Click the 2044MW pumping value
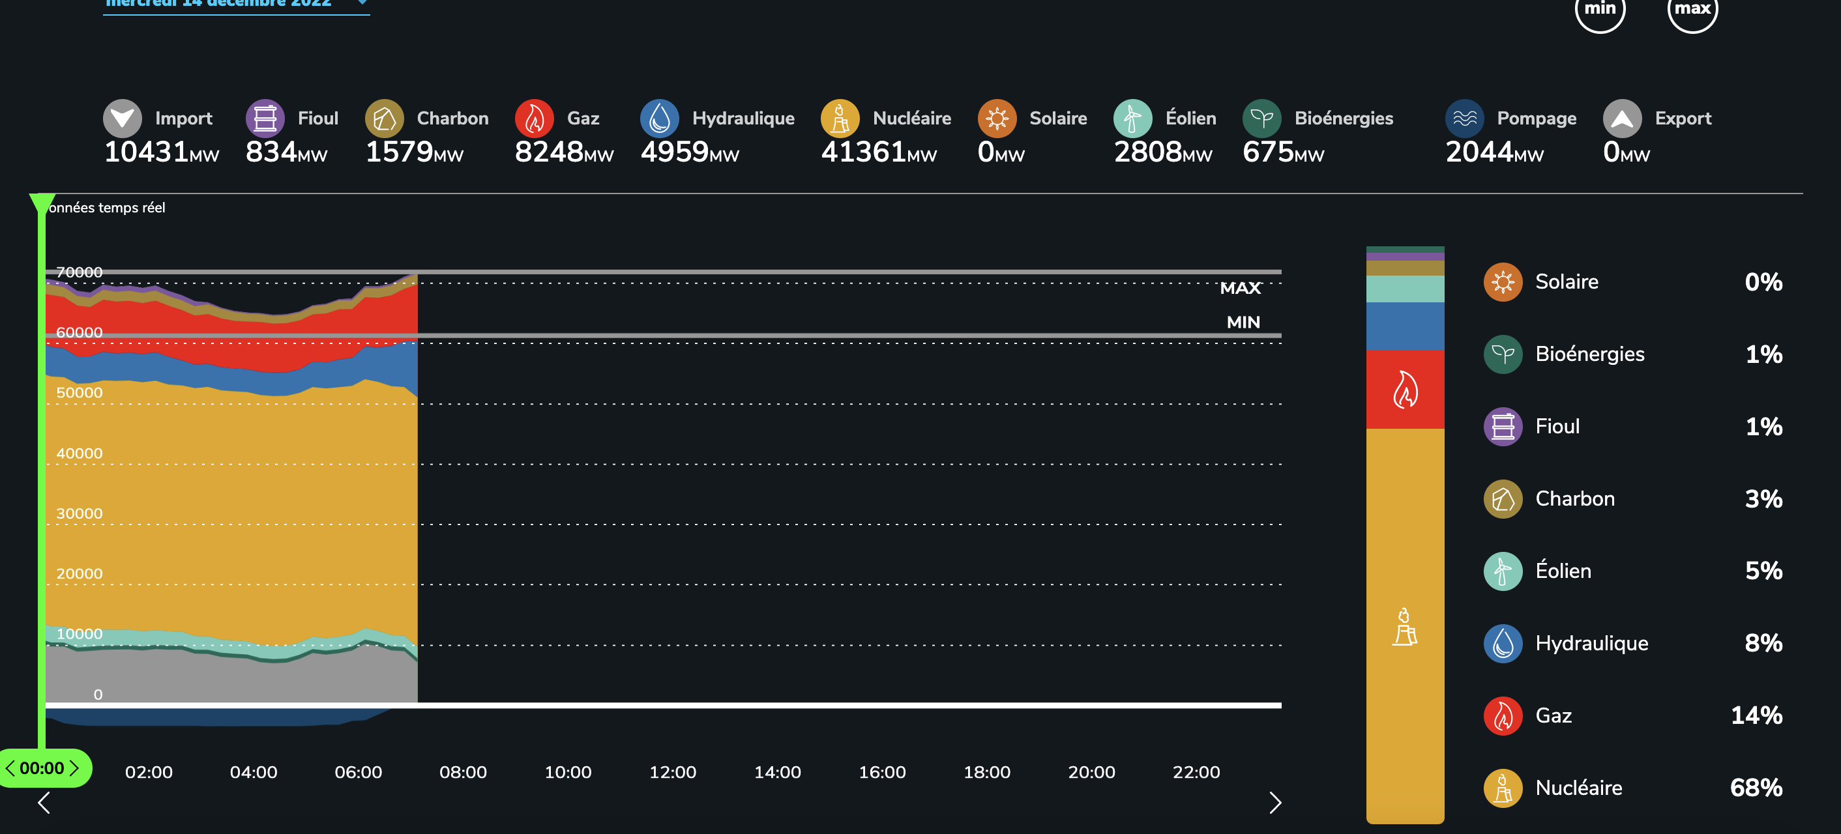The width and height of the screenshot is (1841, 834). pos(1494,152)
